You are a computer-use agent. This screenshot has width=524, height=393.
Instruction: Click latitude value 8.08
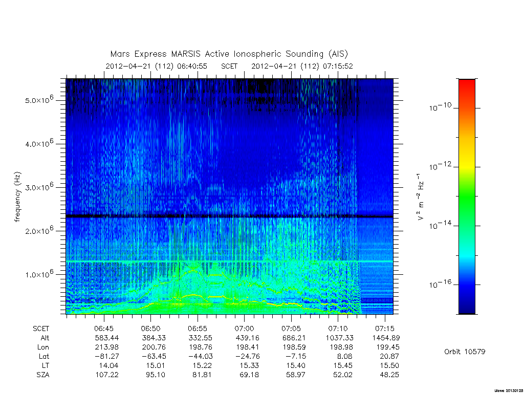(344, 356)
